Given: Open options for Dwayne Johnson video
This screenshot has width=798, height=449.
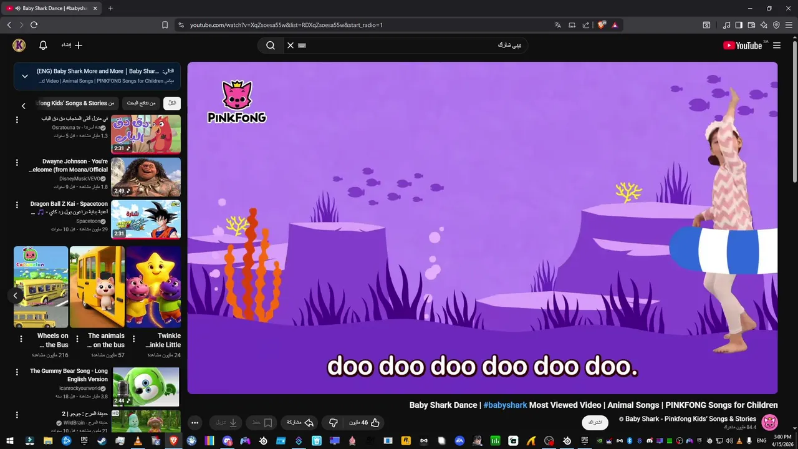Looking at the screenshot, I should [17, 162].
